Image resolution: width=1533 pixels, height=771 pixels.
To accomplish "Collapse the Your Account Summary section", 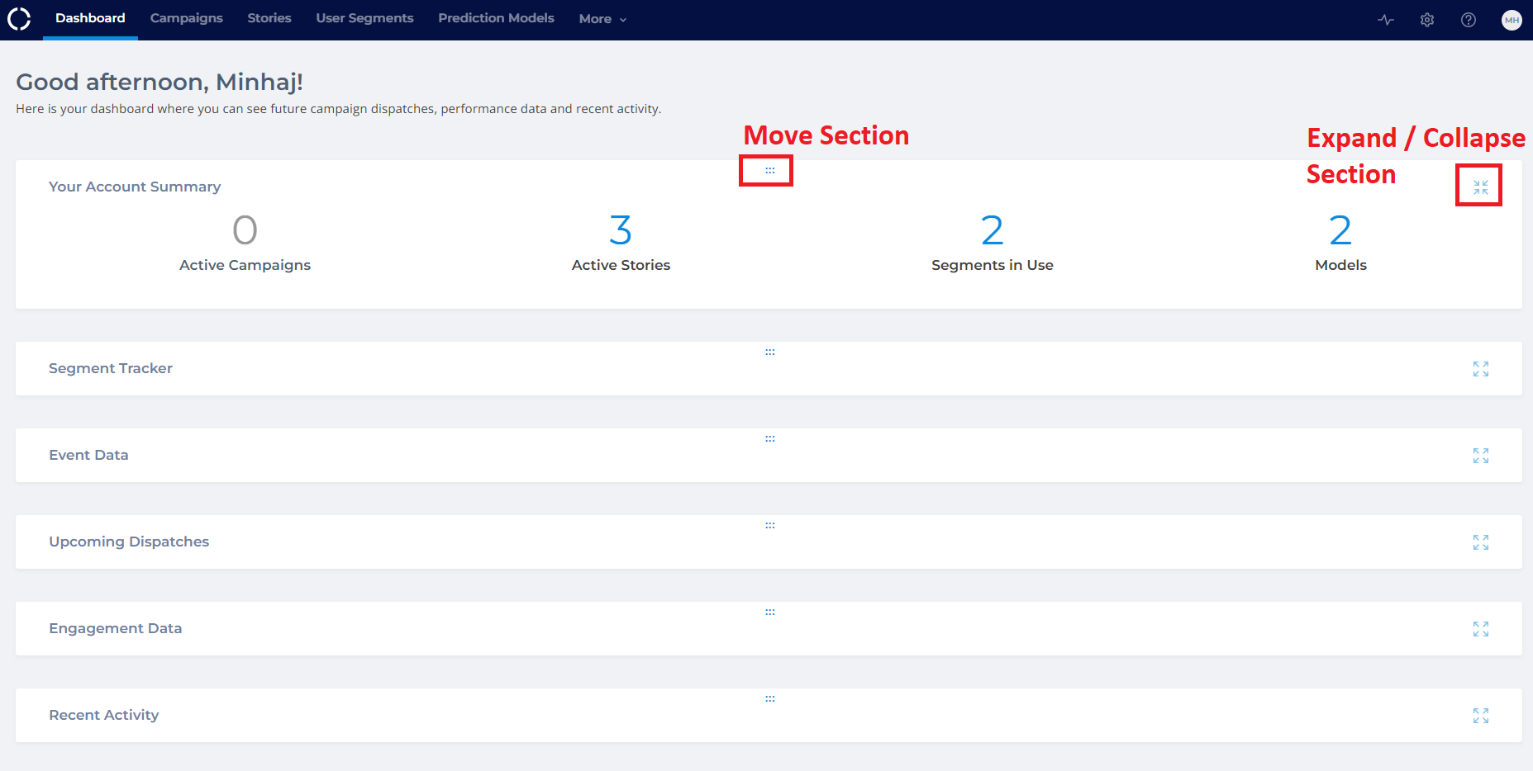I will click(1481, 187).
